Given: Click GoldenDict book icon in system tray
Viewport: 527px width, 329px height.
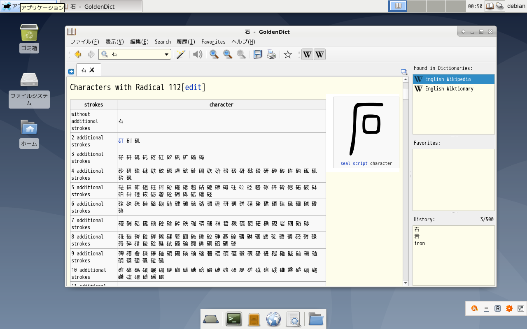Looking at the screenshot, I should click(490, 6).
